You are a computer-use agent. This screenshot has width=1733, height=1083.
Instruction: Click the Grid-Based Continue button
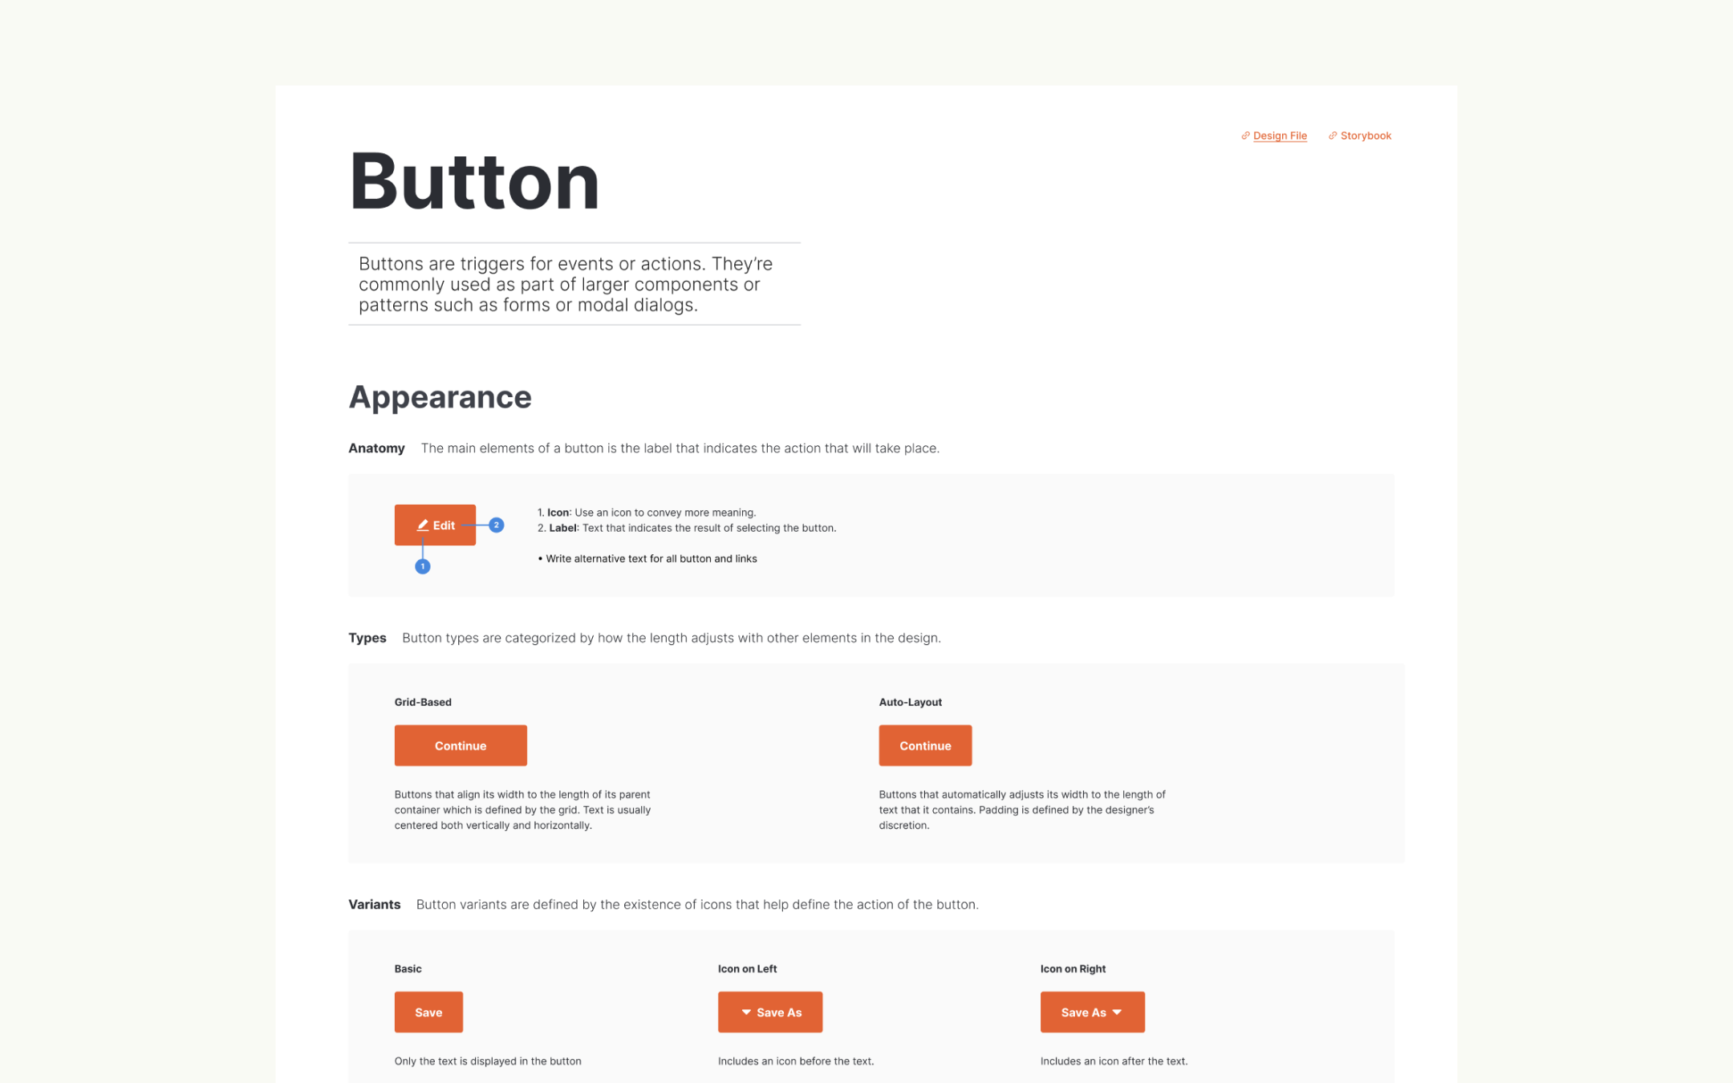pyautogui.click(x=461, y=745)
